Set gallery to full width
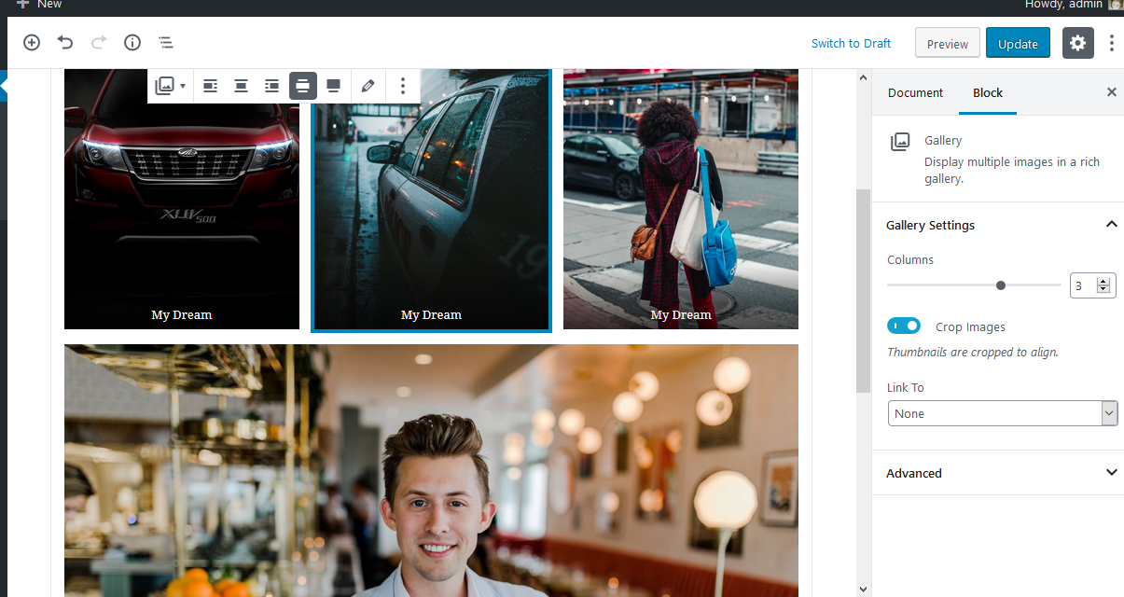This screenshot has height=597, width=1124. point(333,86)
